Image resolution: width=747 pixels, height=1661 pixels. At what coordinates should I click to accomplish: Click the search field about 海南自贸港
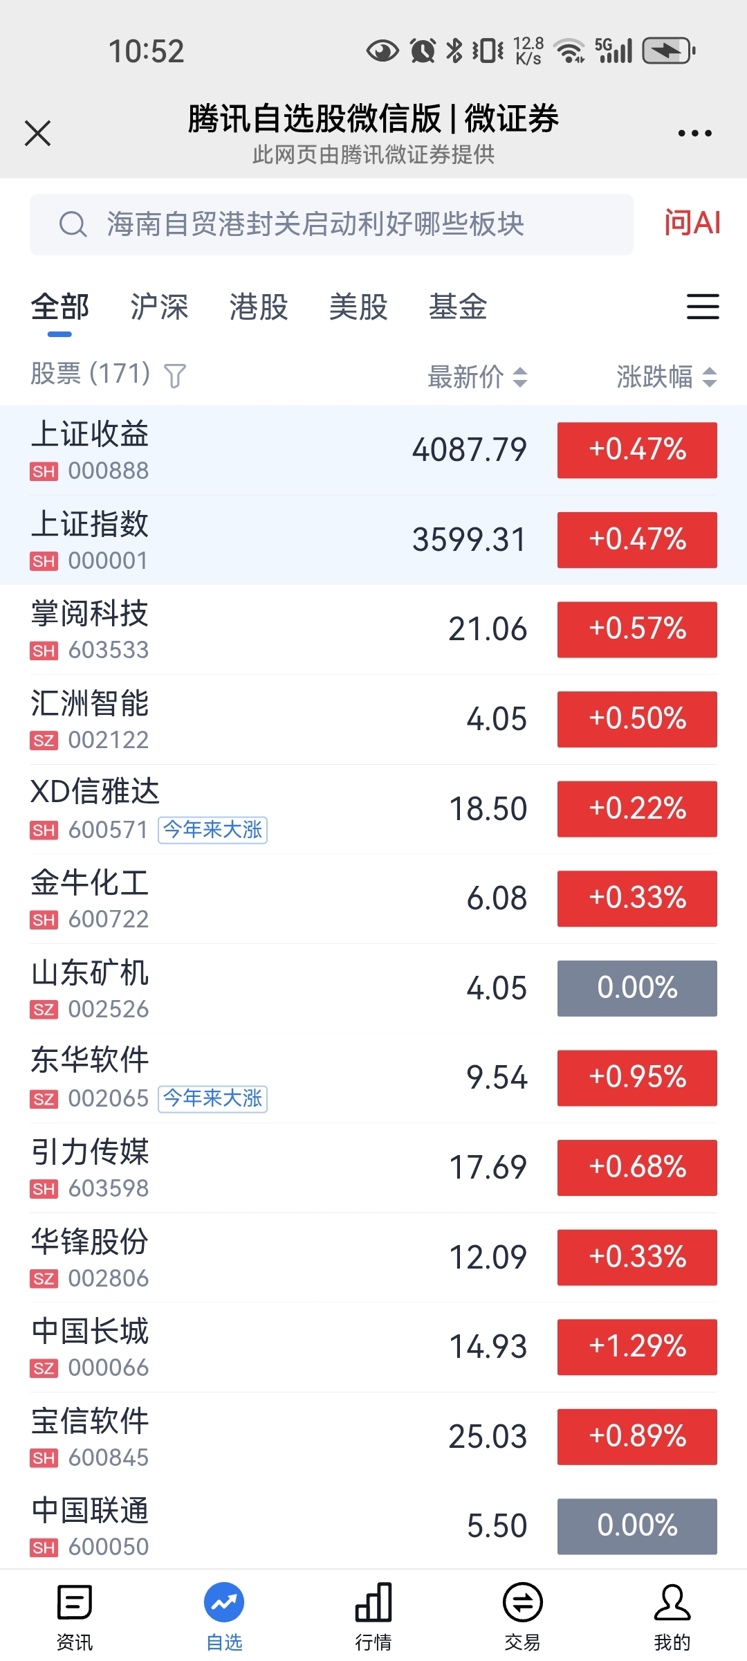click(331, 224)
